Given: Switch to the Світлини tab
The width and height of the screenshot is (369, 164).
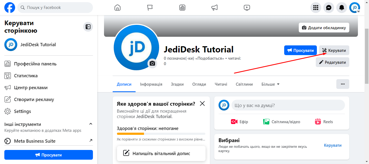Looking at the screenshot, I should pyautogui.click(x=244, y=84).
